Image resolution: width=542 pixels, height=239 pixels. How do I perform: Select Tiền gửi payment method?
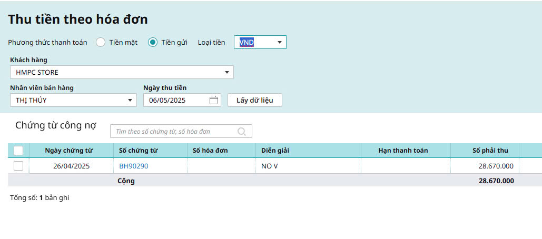[153, 43]
